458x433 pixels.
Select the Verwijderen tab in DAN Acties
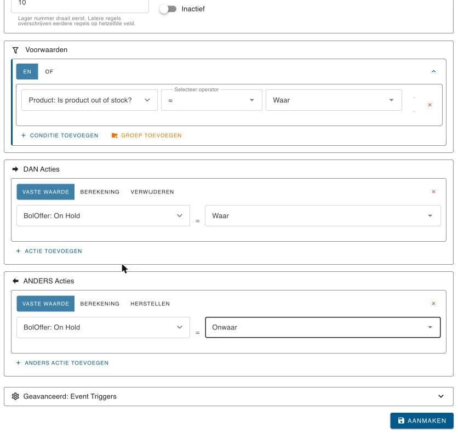tap(152, 192)
